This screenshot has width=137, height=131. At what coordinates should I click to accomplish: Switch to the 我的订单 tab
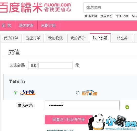[x=11, y=38]
